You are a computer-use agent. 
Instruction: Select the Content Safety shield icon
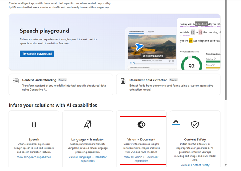[195, 124]
